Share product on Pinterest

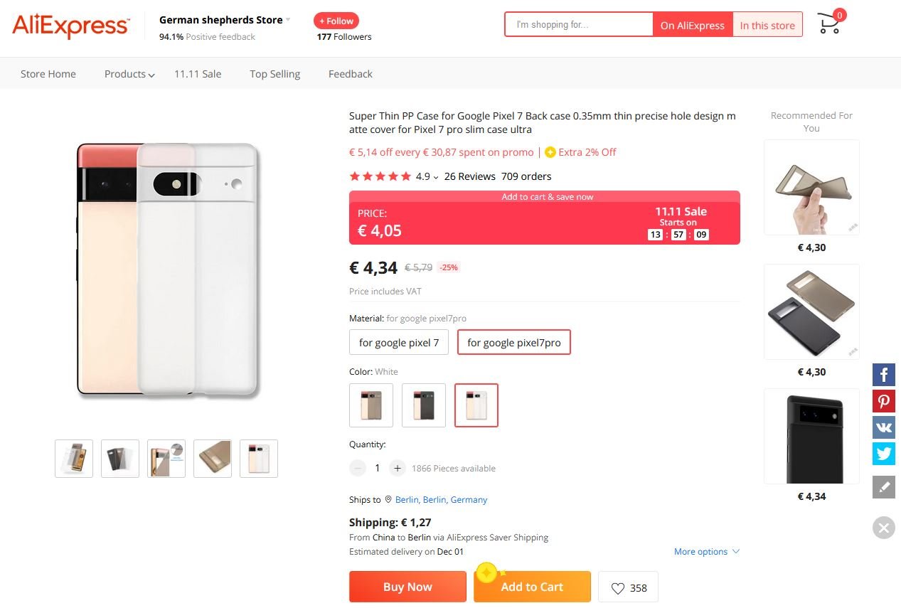884,401
